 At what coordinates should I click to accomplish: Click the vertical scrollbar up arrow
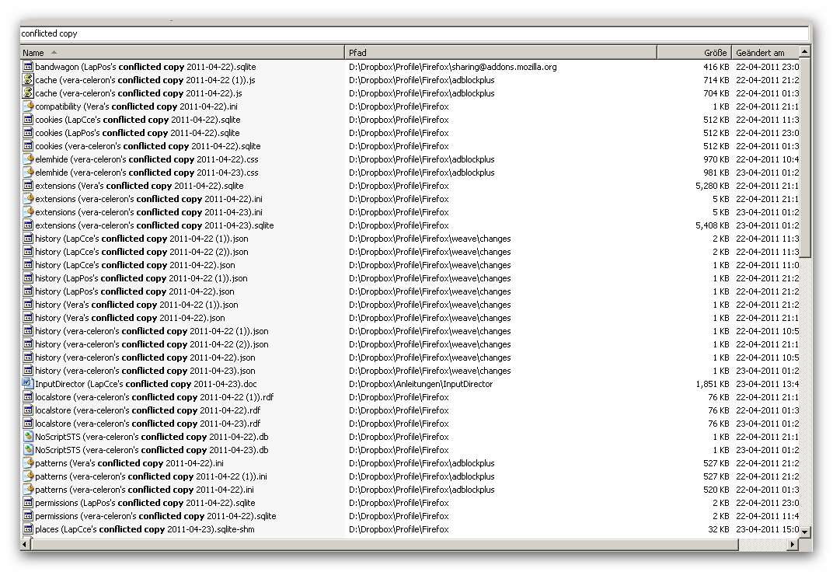click(x=804, y=51)
